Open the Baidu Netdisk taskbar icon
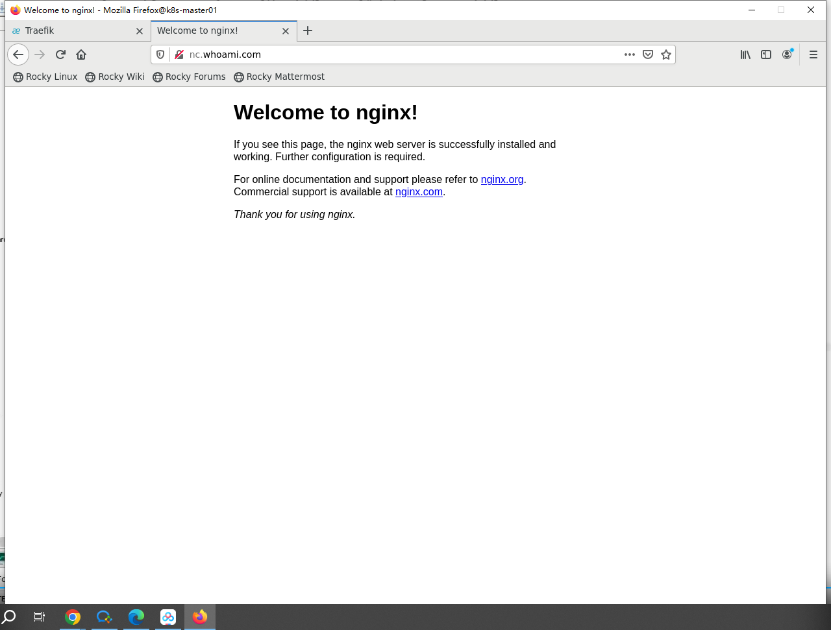This screenshot has width=831, height=630. (x=168, y=617)
